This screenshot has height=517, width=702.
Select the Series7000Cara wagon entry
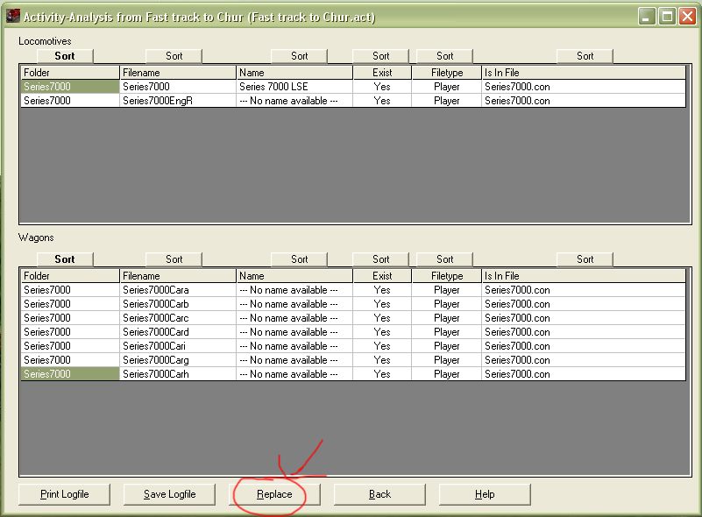pyautogui.click(x=156, y=290)
